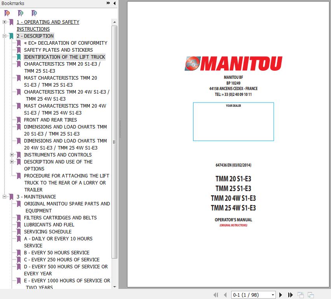Click the teal bookmark icon beside 2 - DESCRIPTION
This screenshot has height=299, width=331.
(11, 36)
